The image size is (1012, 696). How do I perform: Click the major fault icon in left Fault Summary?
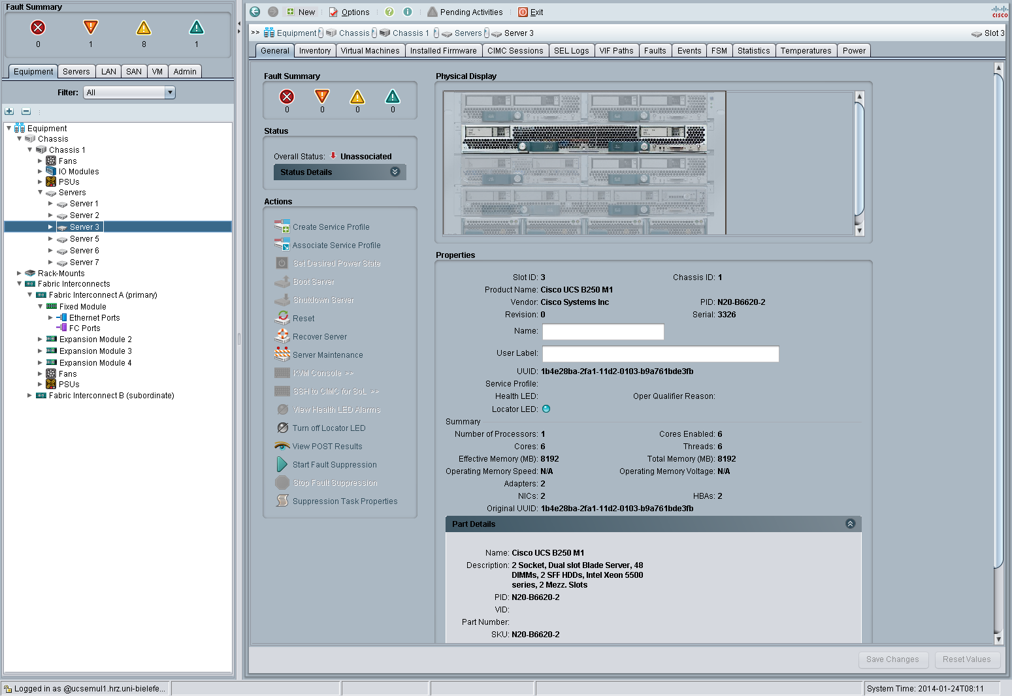coord(91,27)
